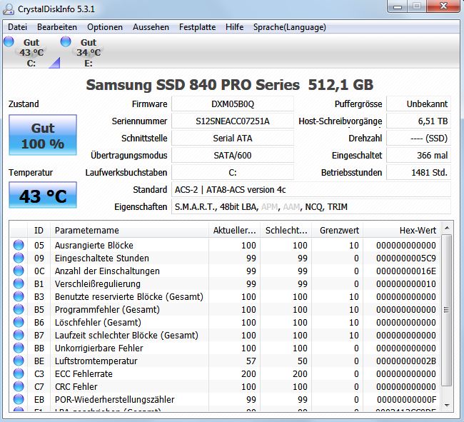This screenshot has height=422, width=464.
Task: Click the Hex-Wert column header
Action: point(402,230)
